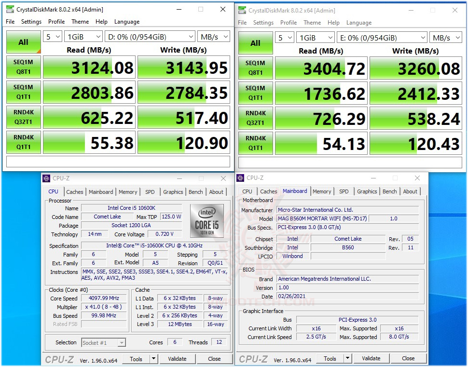Open the test count dropdown showing 5
Screen dimensions: 468x367
[52, 37]
